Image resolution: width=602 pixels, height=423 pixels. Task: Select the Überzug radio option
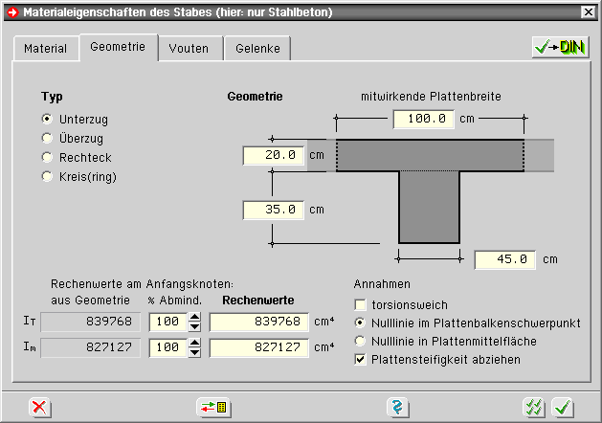(46, 138)
